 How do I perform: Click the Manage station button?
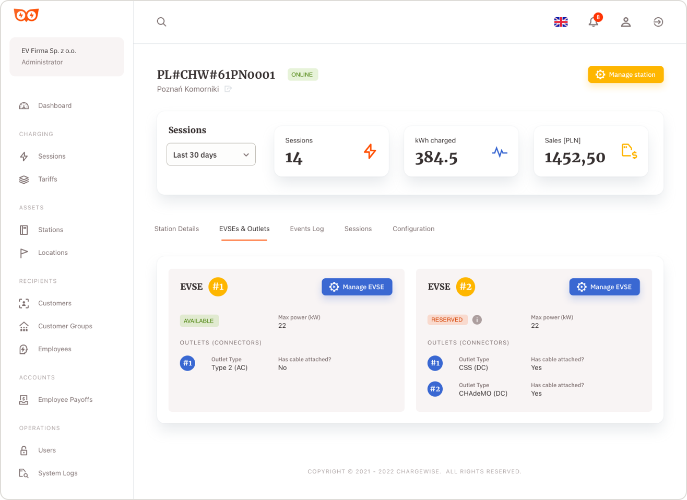coord(625,74)
